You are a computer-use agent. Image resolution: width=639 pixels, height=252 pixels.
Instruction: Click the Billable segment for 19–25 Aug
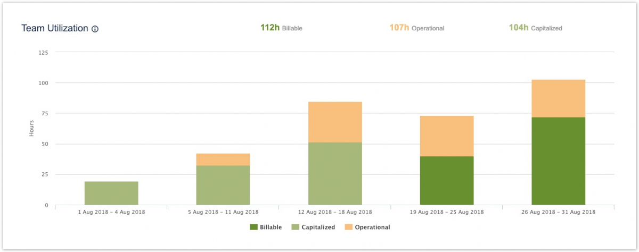pos(447,181)
